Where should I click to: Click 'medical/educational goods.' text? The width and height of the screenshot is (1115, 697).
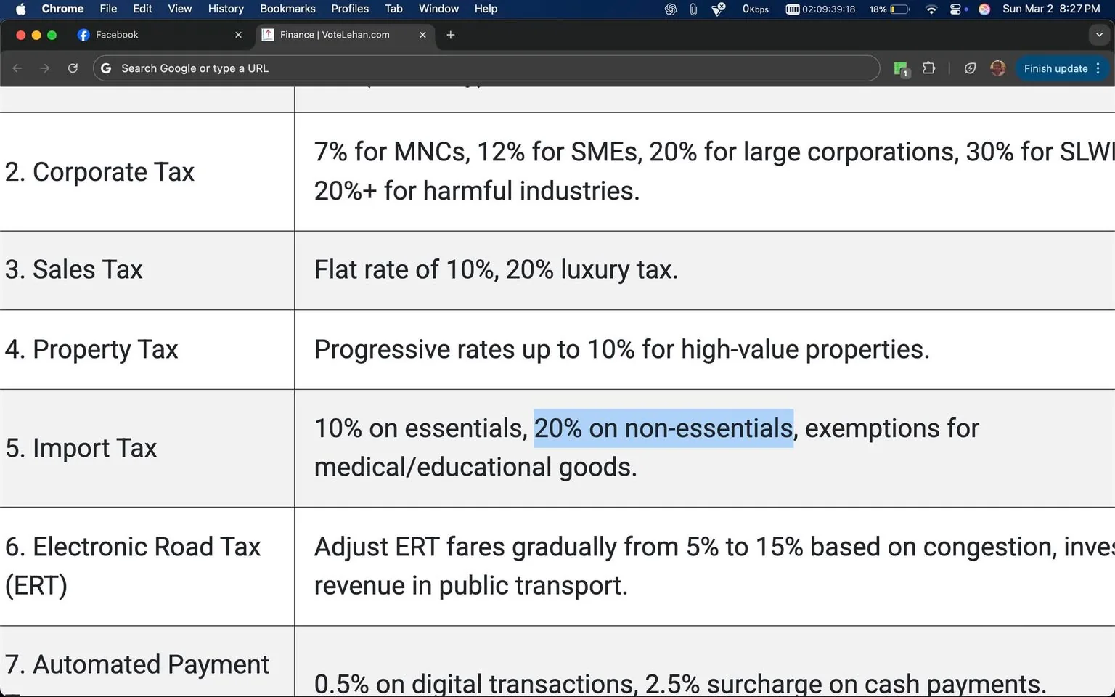[x=475, y=467]
